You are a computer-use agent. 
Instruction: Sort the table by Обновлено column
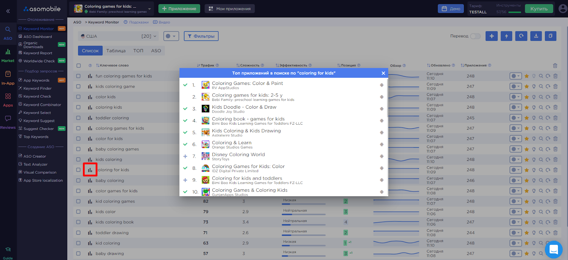click(x=438, y=65)
